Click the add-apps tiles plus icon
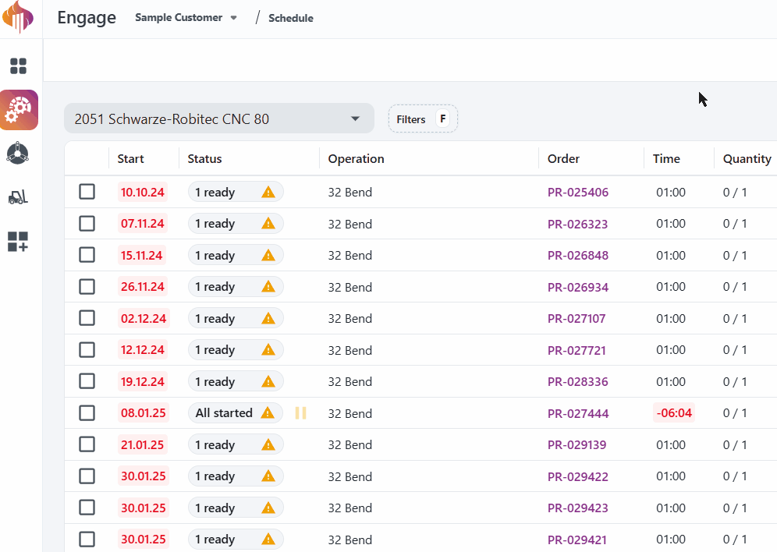This screenshot has width=777, height=552. tap(18, 242)
